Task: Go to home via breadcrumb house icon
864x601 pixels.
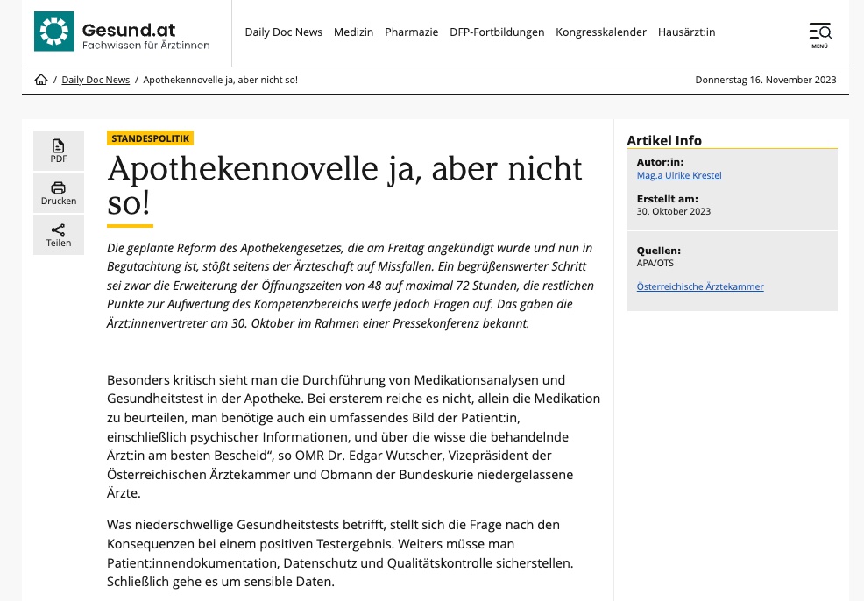Action: [x=41, y=80]
